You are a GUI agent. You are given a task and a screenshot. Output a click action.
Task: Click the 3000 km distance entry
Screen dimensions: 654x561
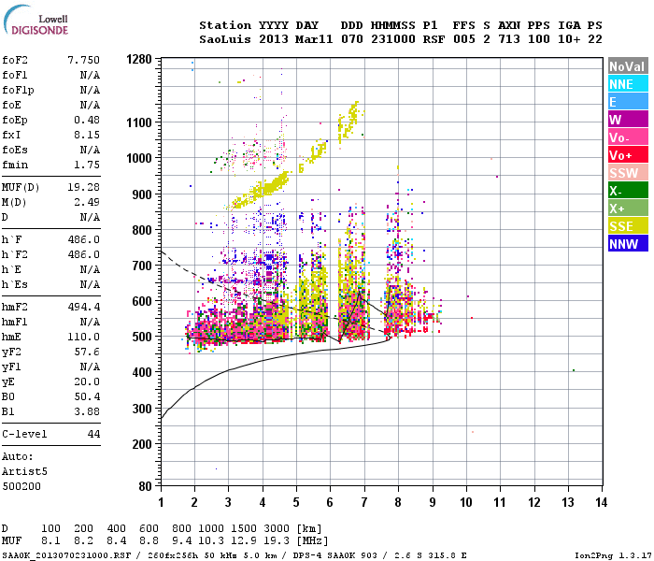[277, 528]
